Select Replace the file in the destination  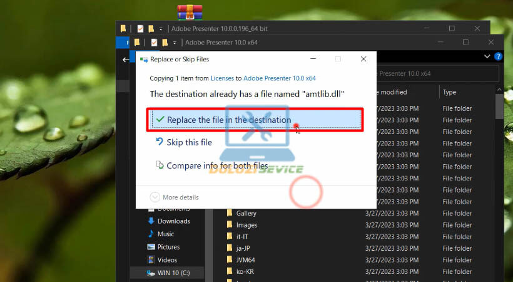(x=255, y=120)
